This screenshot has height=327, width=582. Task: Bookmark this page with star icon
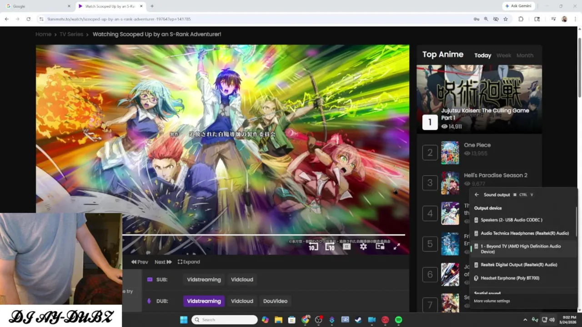(x=505, y=19)
